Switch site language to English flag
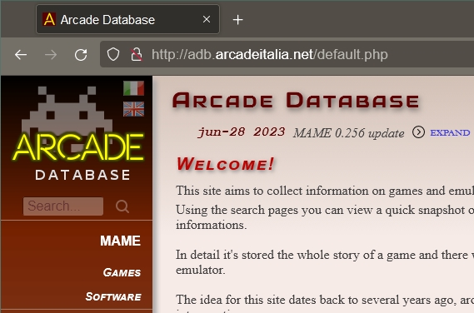 pyautogui.click(x=133, y=109)
